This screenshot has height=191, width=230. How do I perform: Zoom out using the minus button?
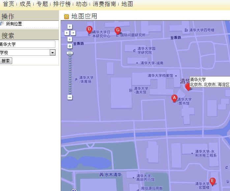coord(70,97)
